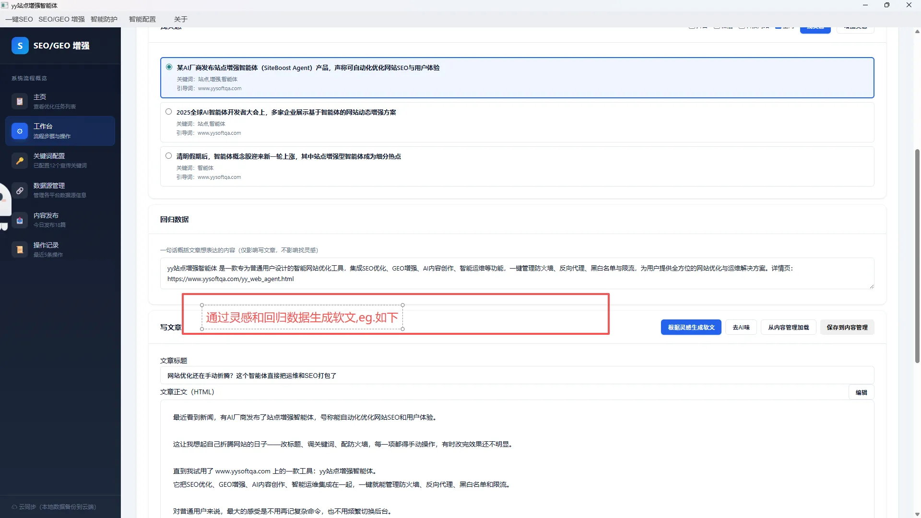Click the 系统流程概览 sidebar label
The height and width of the screenshot is (518, 921).
(29, 78)
